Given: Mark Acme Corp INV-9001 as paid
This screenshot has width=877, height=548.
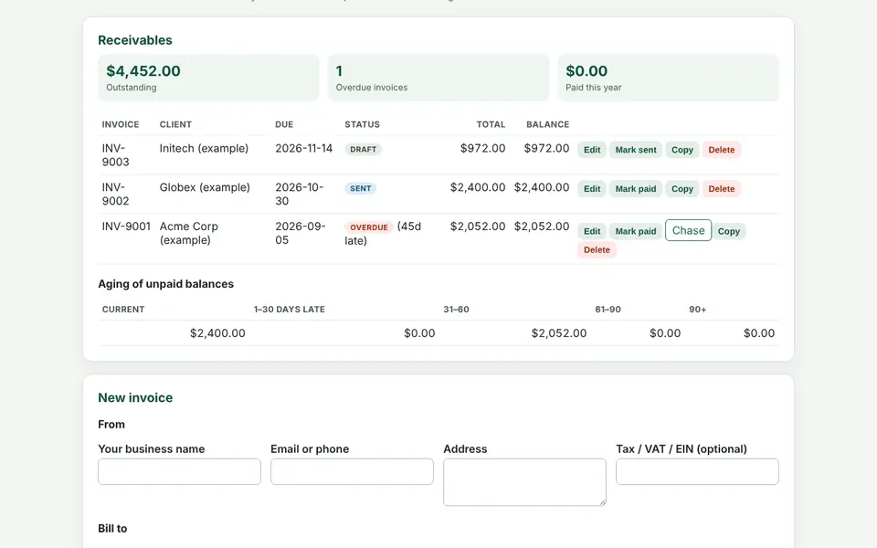Looking at the screenshot, I should tap(636, 231).
